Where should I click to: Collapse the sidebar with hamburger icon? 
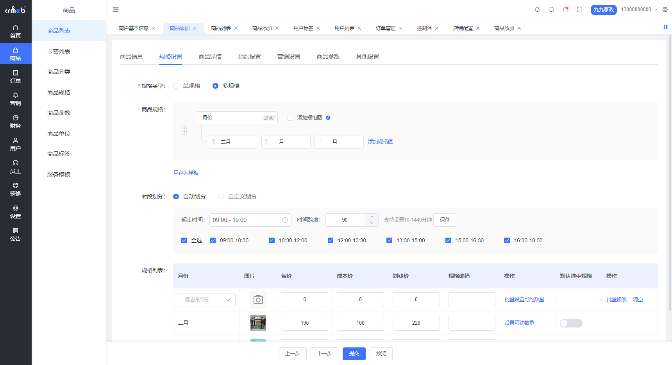(x=116, y=10)
